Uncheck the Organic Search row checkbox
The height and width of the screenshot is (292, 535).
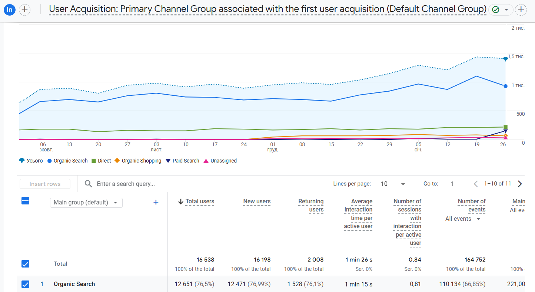(x=25, y=284)
